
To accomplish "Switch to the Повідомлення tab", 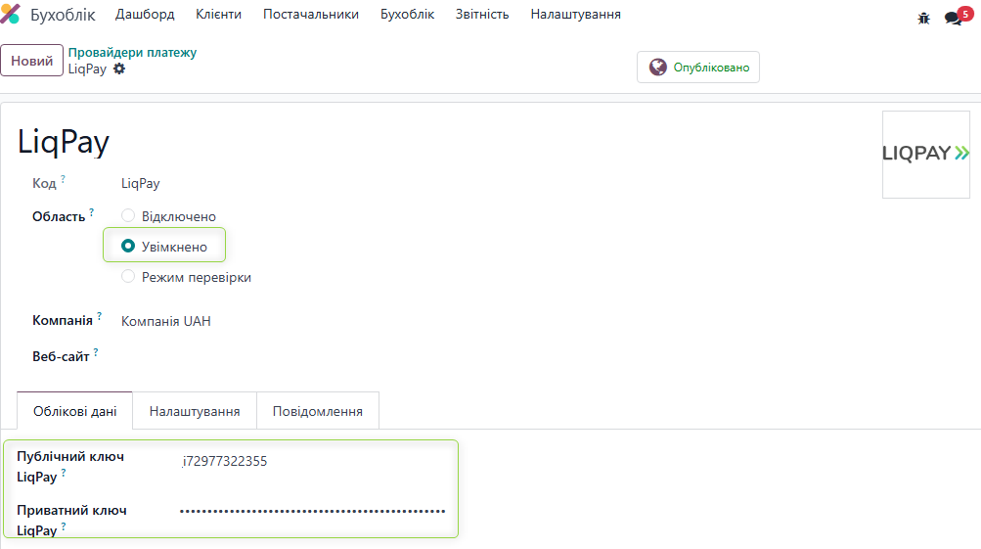I will click(x=317, y=411).
